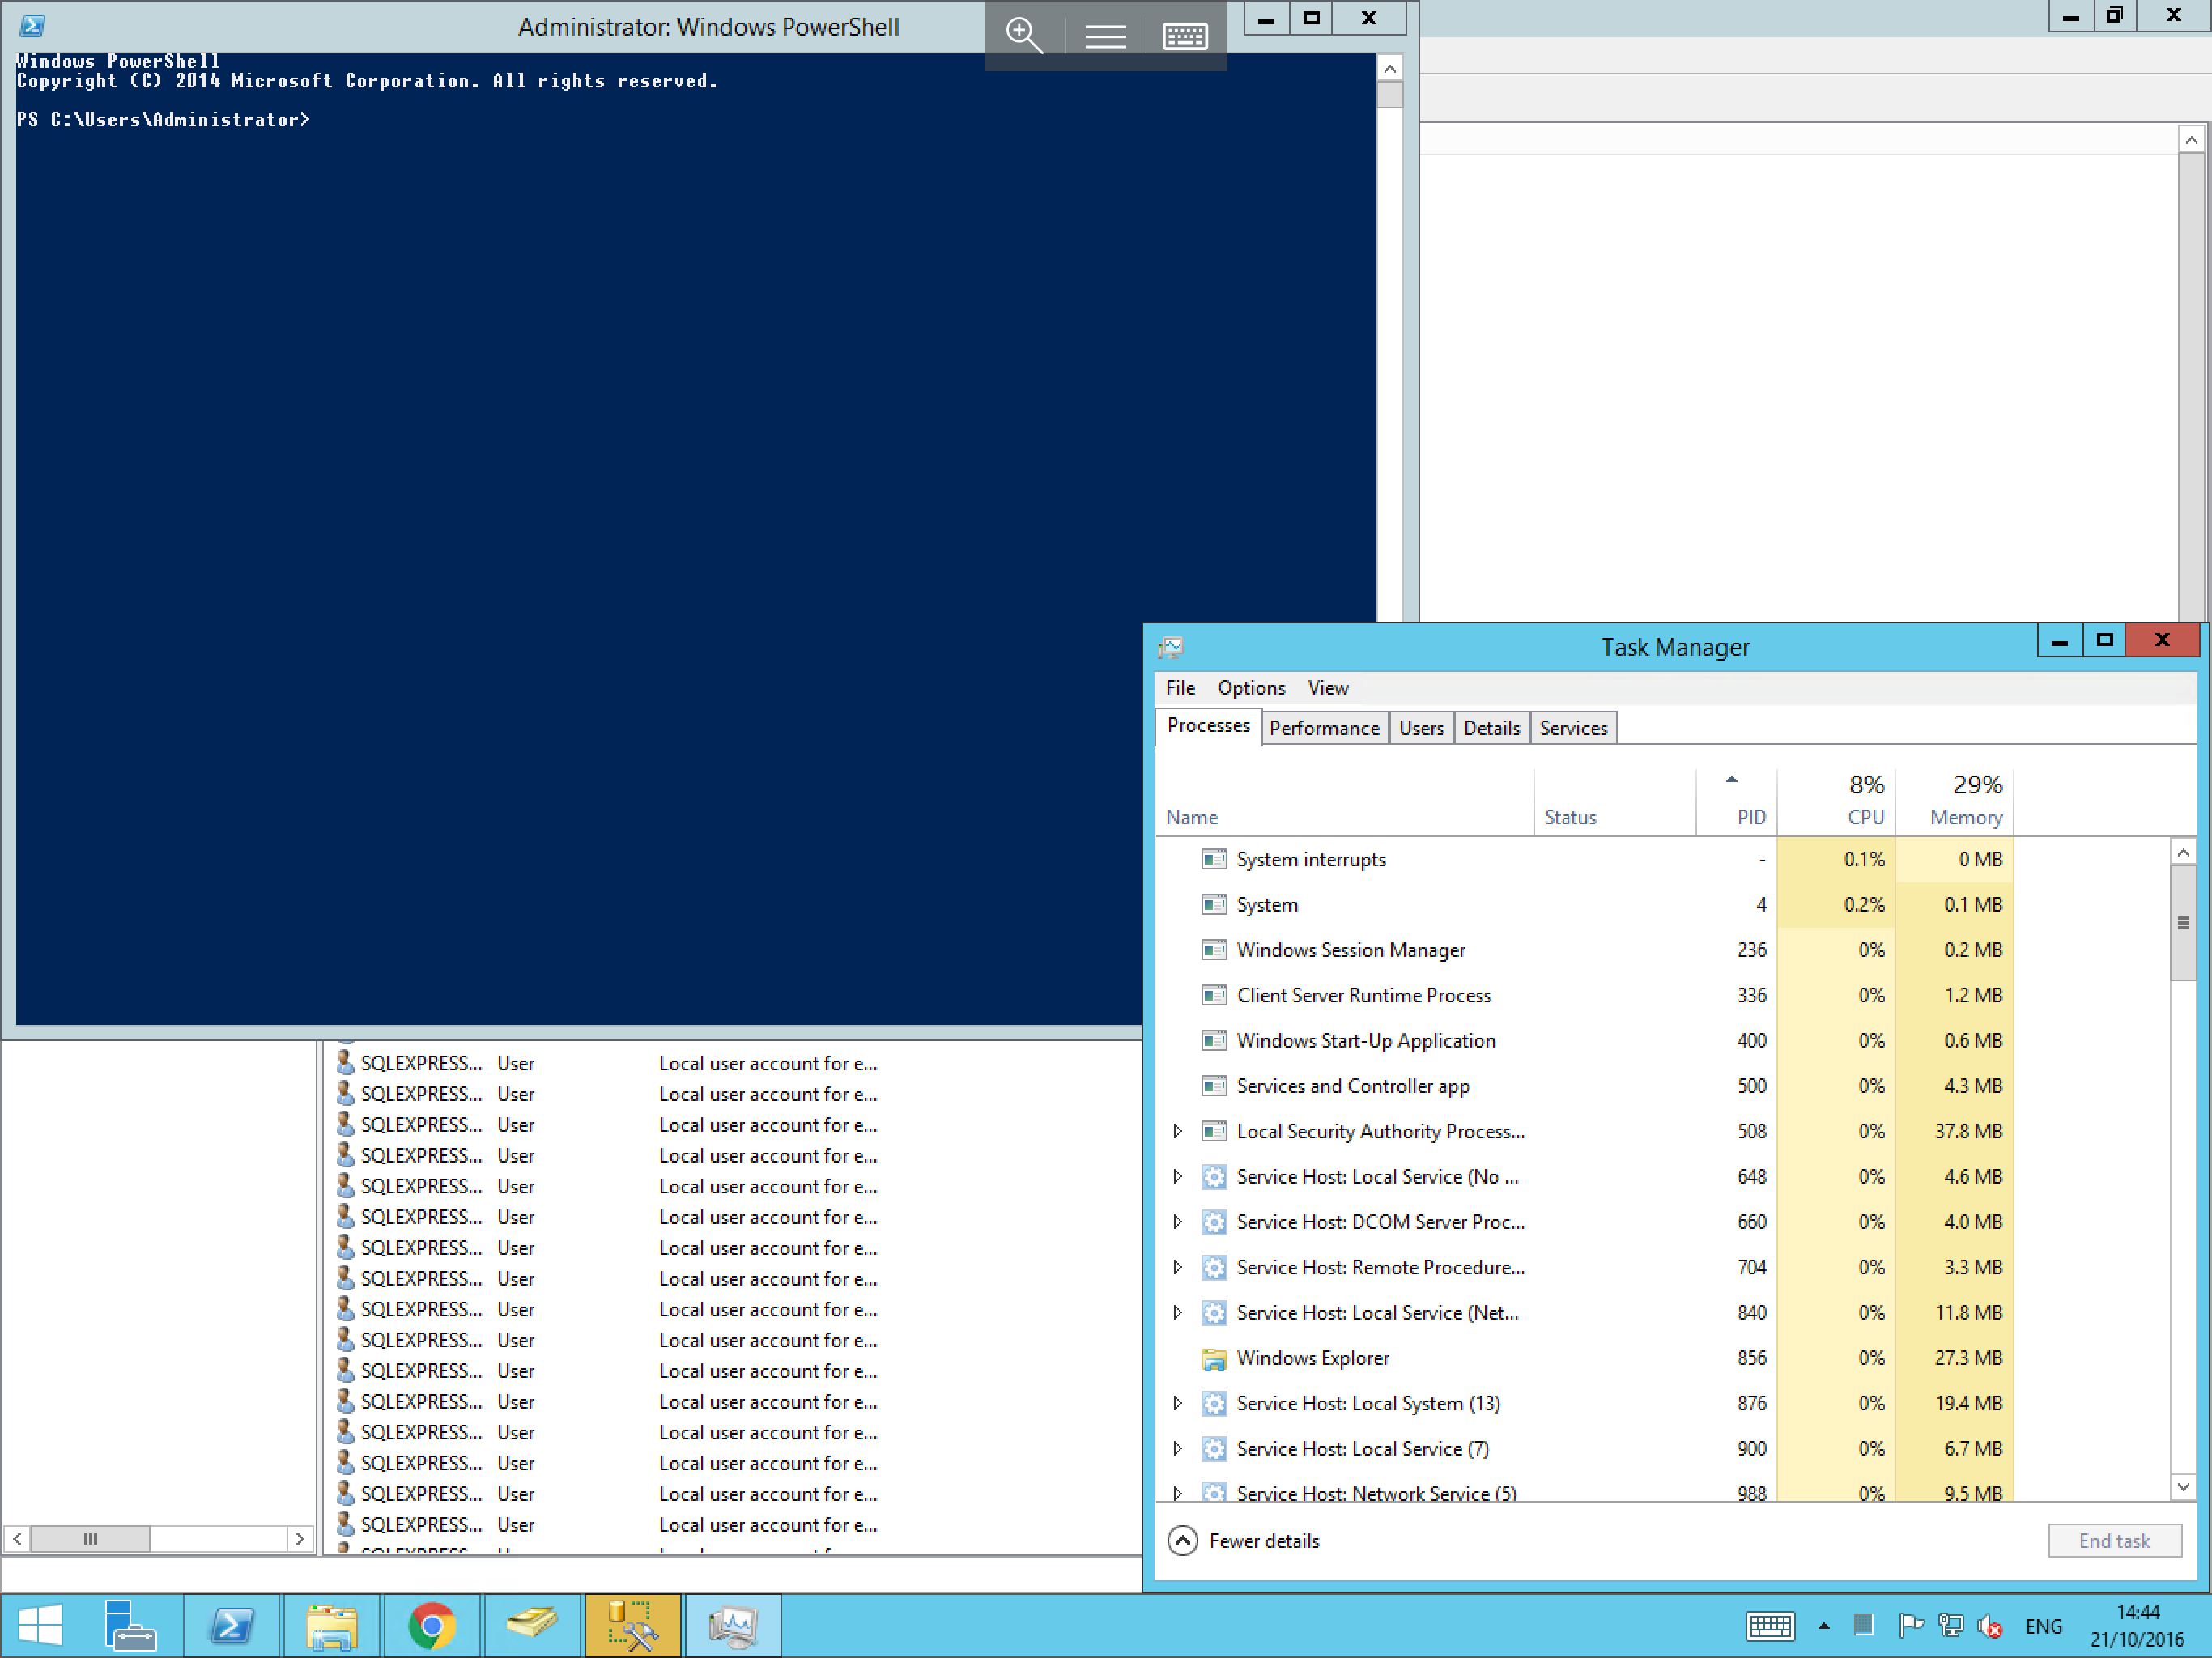Open the hamburger menu in remote toolbar
This screenshot has width=2212, height=1658.
click(x=1105, y=36)
